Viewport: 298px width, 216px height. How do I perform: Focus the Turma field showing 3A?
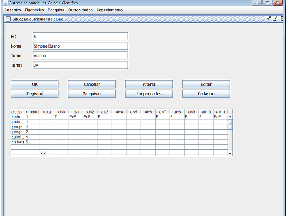[x=80, y=65]
